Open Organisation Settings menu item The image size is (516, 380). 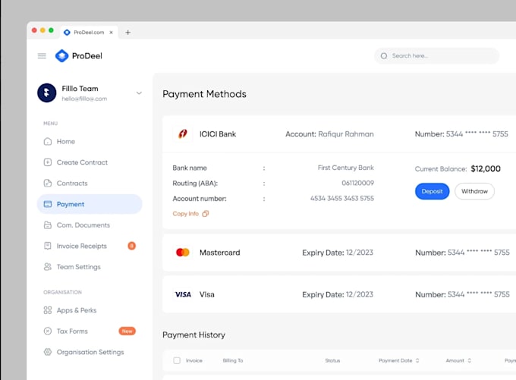point(90,352)
